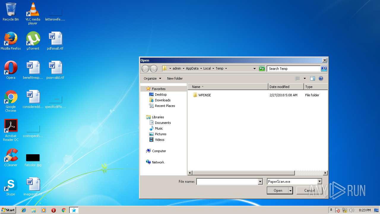Open the File name dropdown list
Viewport: 380px width, 214px height.
click(x=260, y=182)
